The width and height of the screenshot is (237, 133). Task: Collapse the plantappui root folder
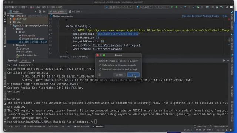pyautogui.click(x=8, y=16)
